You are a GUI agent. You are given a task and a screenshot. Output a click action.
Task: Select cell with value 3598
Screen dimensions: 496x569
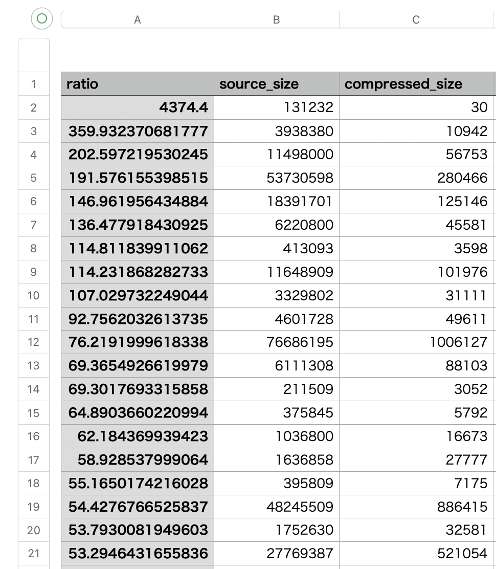point(416,248)
